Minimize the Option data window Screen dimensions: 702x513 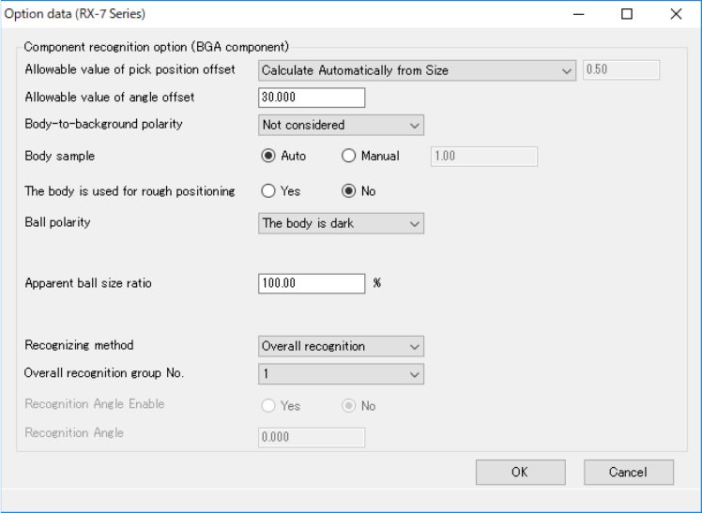tap(578, 14)
